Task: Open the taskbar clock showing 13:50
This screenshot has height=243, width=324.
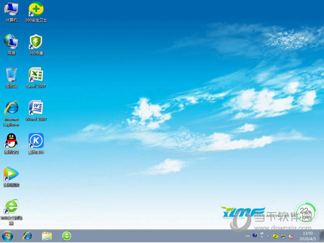Action: point(308,236)
